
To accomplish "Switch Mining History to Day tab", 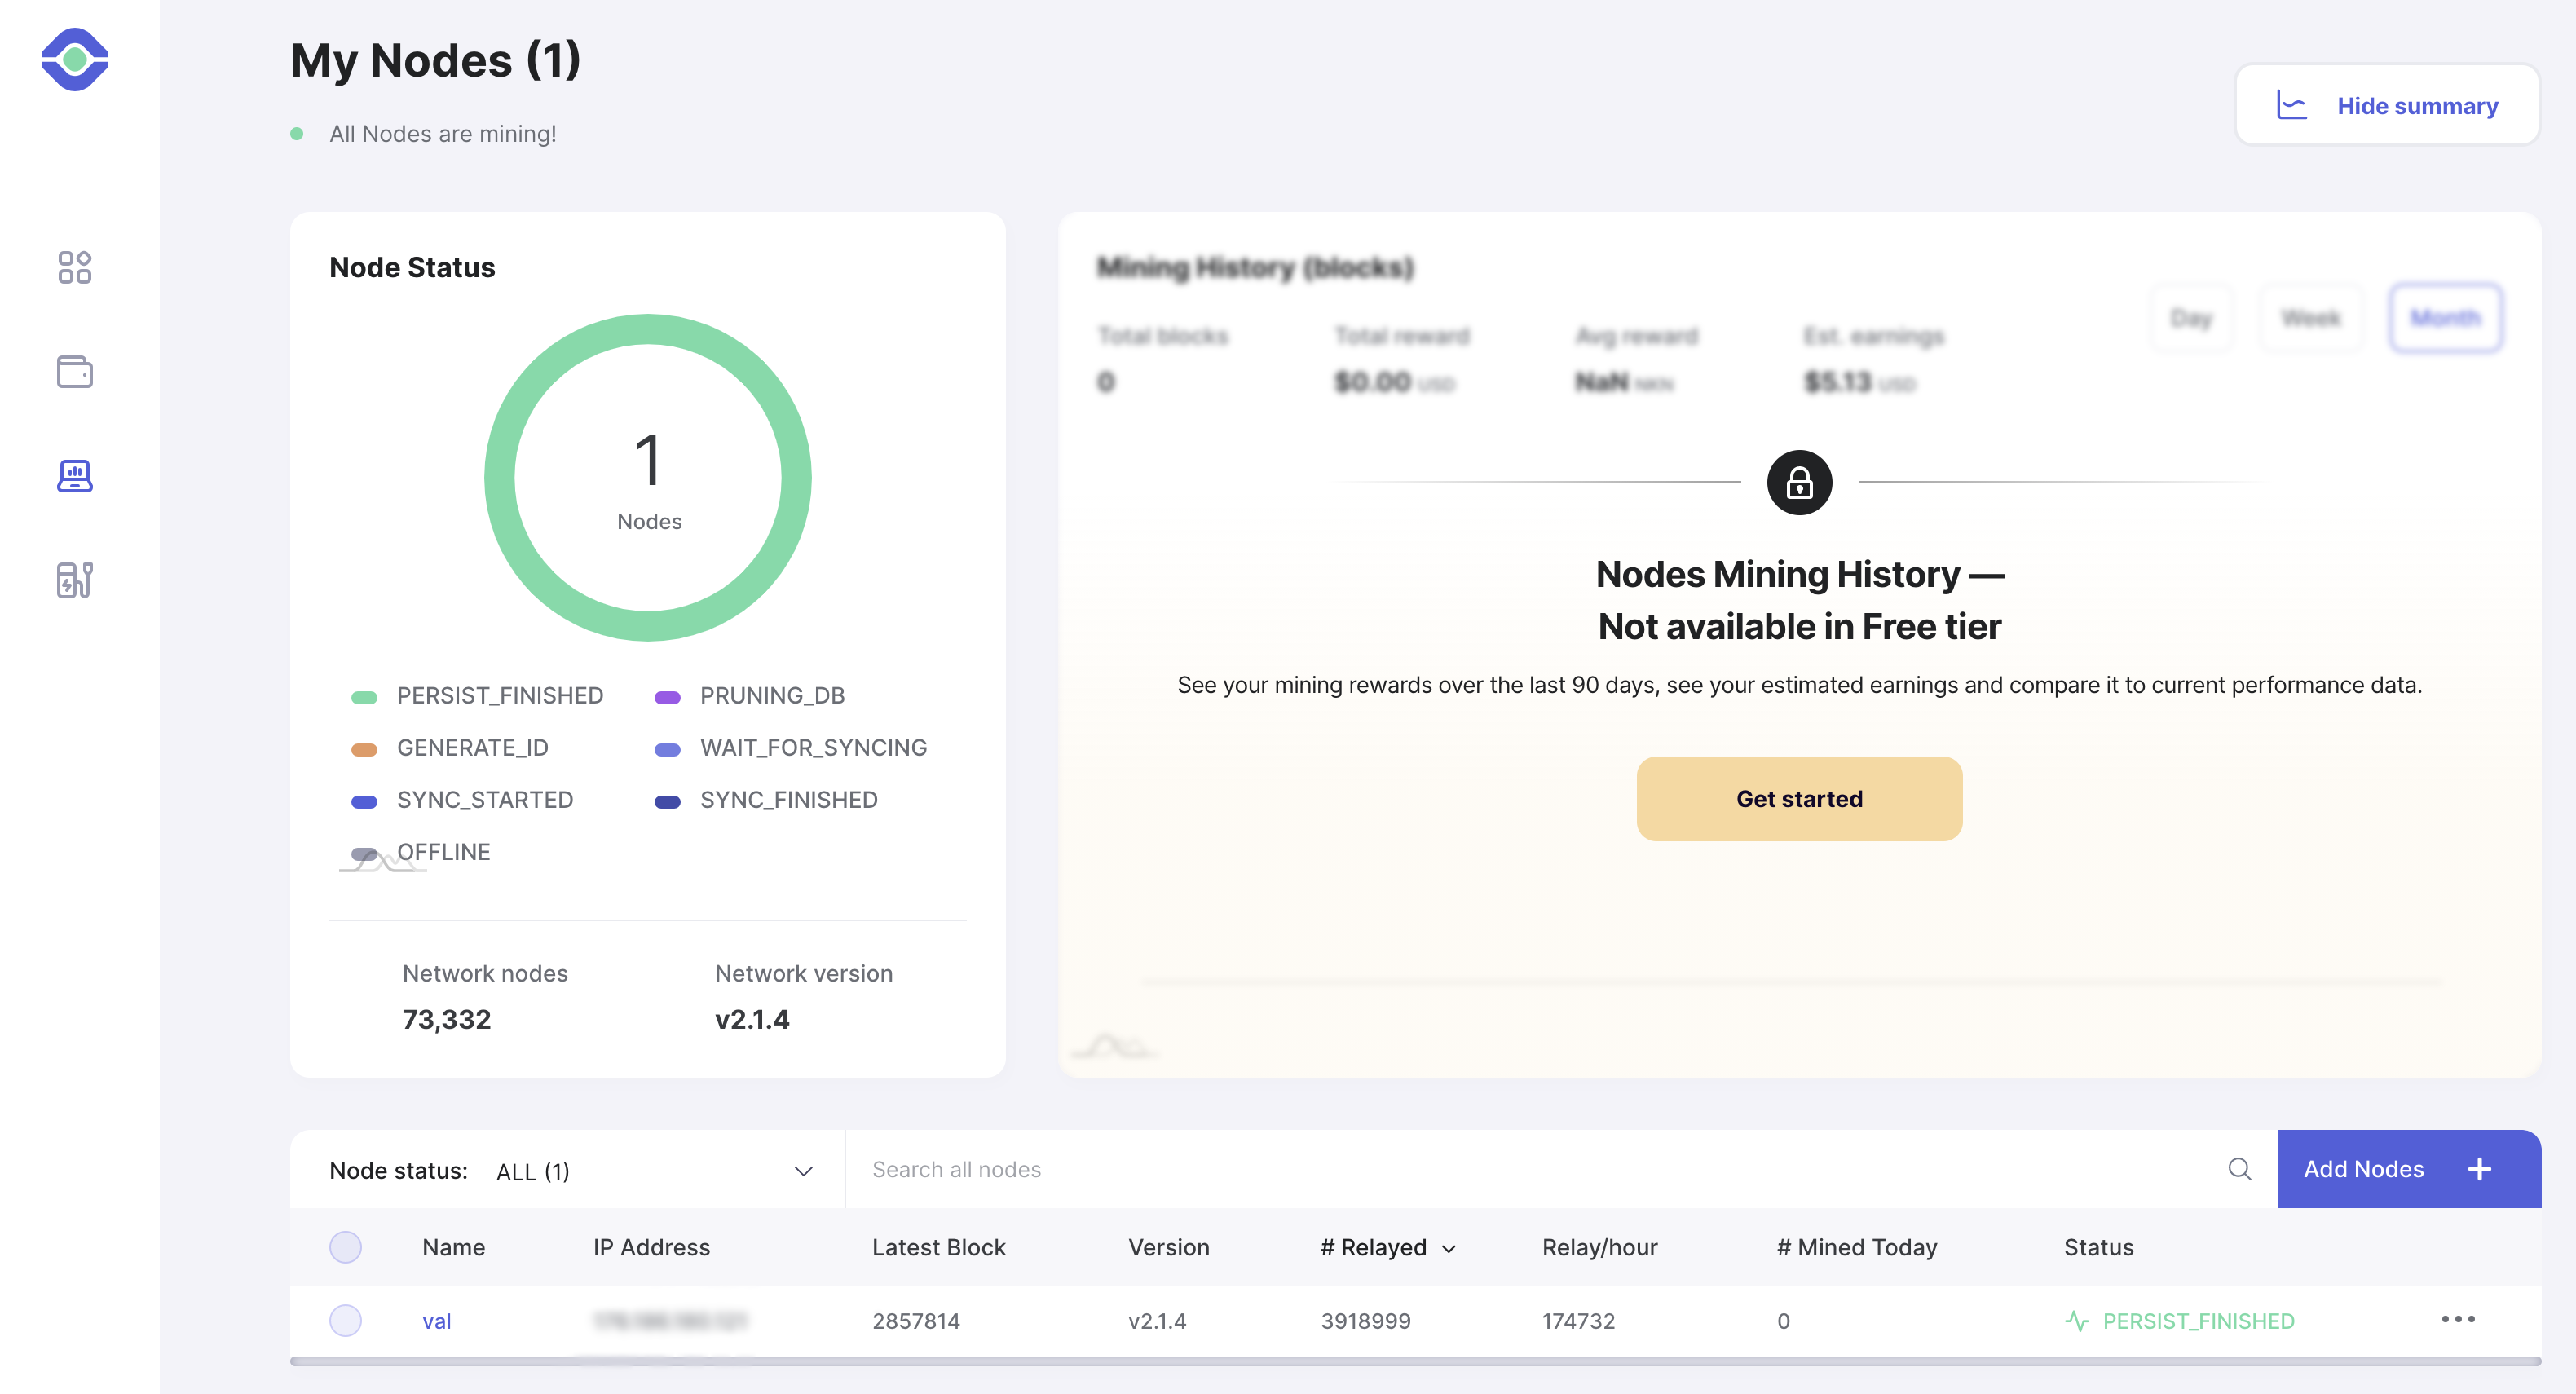I will [2191, 319].
